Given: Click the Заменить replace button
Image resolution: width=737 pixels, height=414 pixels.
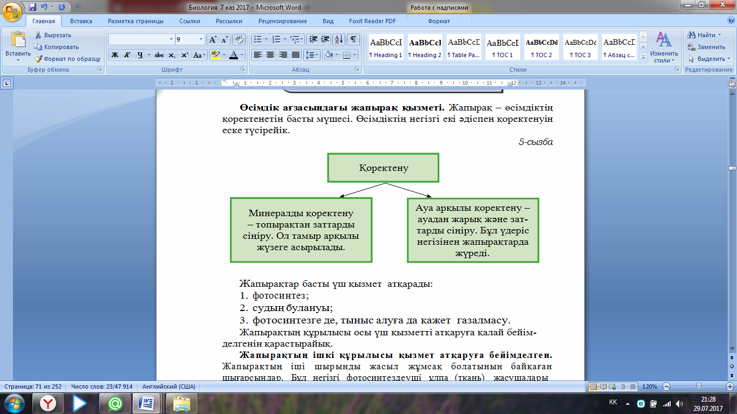Looking at the screenshot, I should 706,47.
